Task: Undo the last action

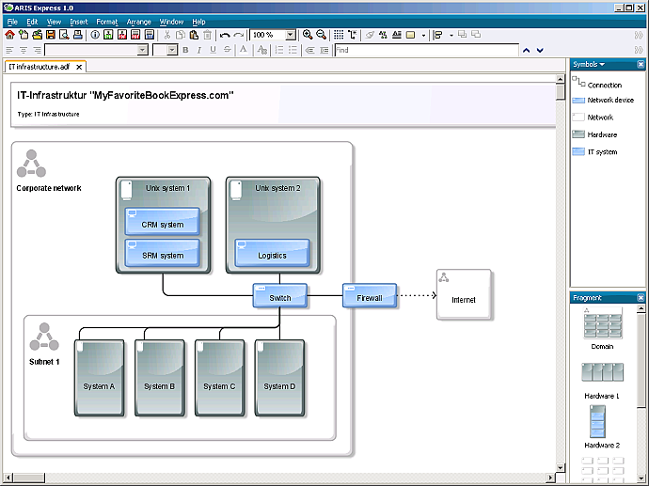Action: (225, 35)
